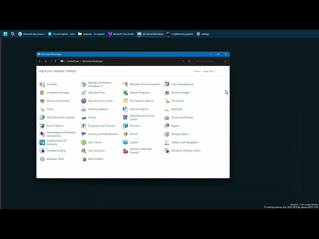Select All Control Panel Items breadcrumb
The width and height of the screenshot is (319, 239).
coord(93,61)
